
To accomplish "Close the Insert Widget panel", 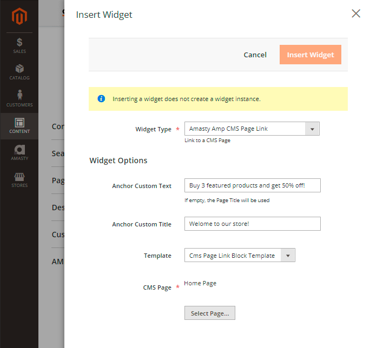I will pos(355,14).
